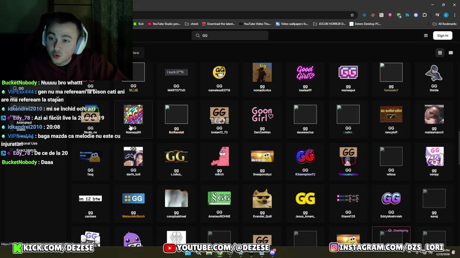Open the Patrick Star emote by m6rch
This screenshot has height=258, width=460.
coord(219,157)
